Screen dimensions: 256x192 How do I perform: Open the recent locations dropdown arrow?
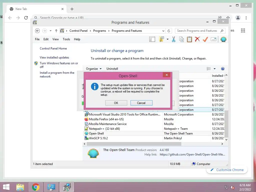[x=50, y=31]
